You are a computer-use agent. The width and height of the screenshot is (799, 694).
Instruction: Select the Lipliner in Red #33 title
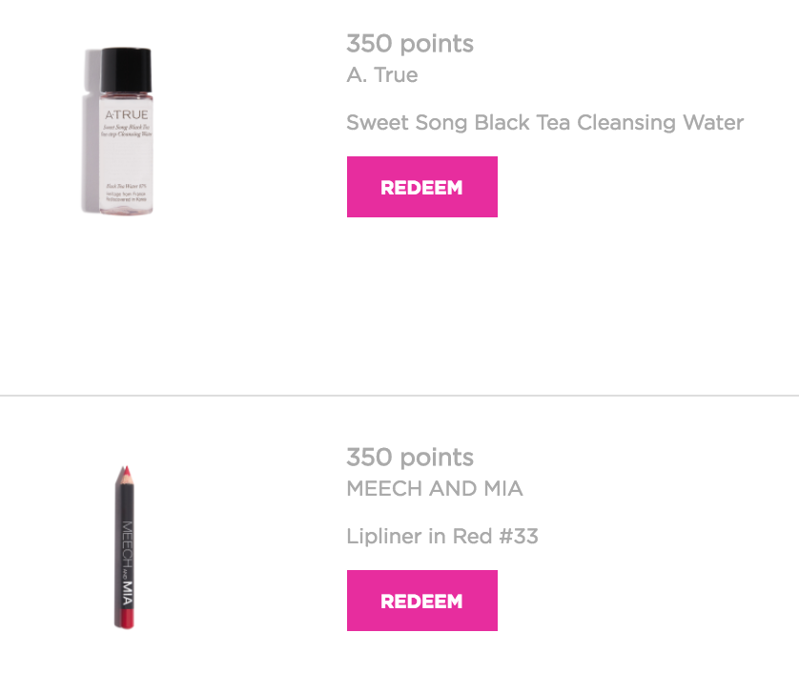(442, 537)
